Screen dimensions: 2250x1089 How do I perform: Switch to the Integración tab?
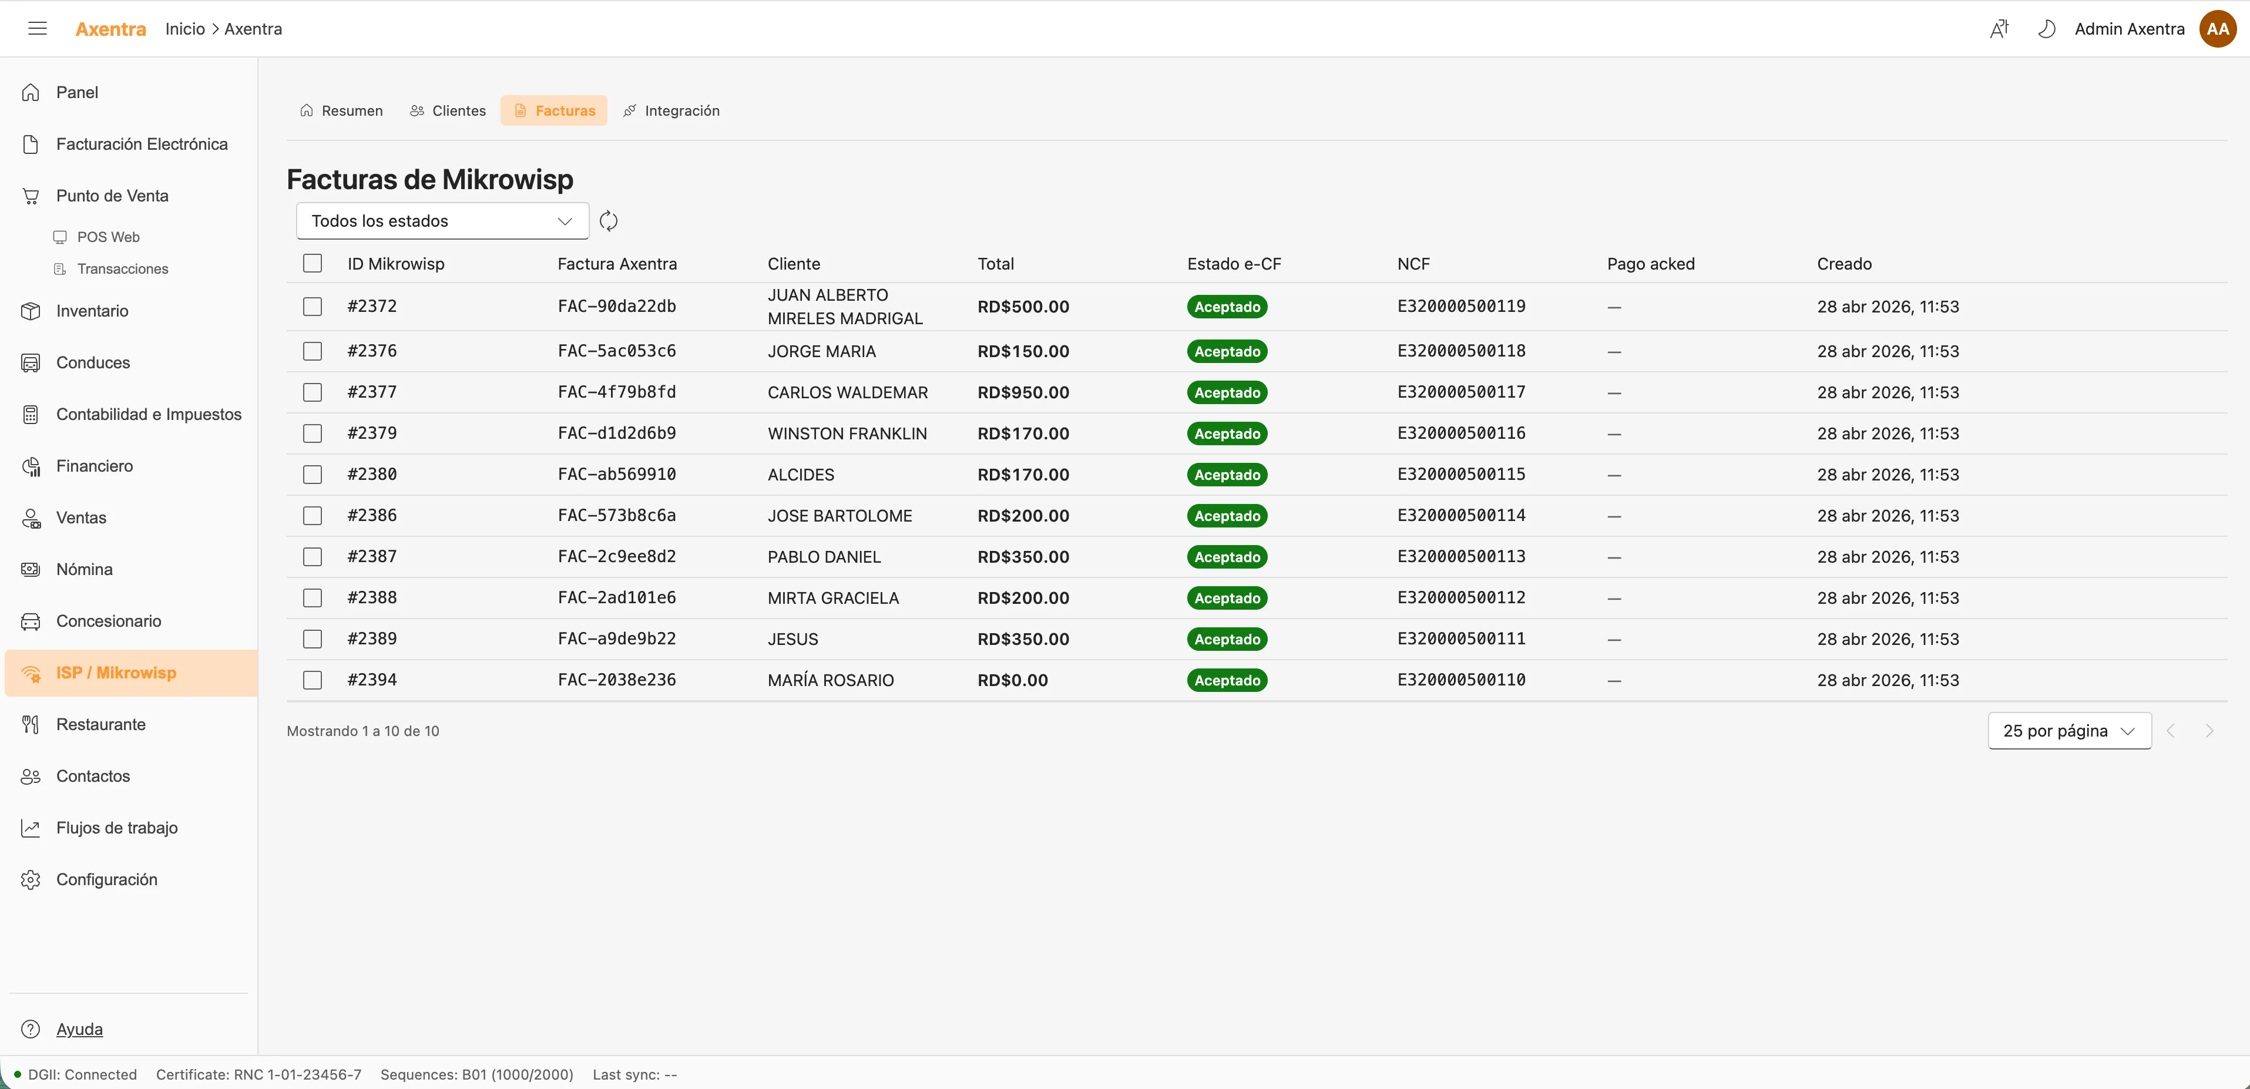[x=671, y=111]
